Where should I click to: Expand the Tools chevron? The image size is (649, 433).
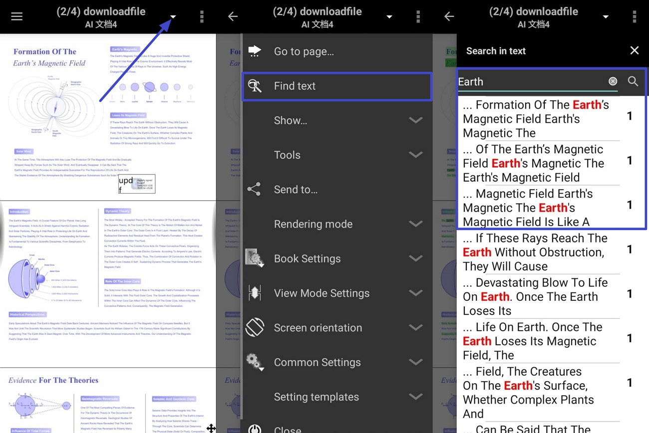click(416, 155)
